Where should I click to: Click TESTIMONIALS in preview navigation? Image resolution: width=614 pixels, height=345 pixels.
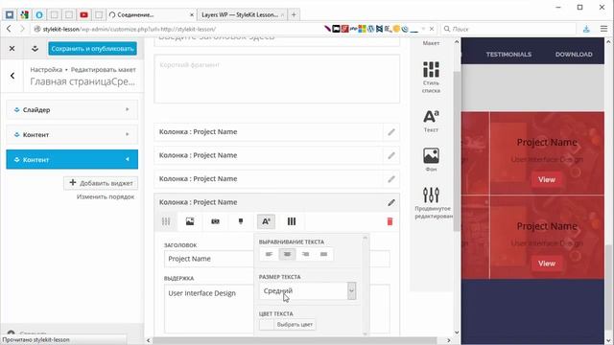click(x=508, y=55)
